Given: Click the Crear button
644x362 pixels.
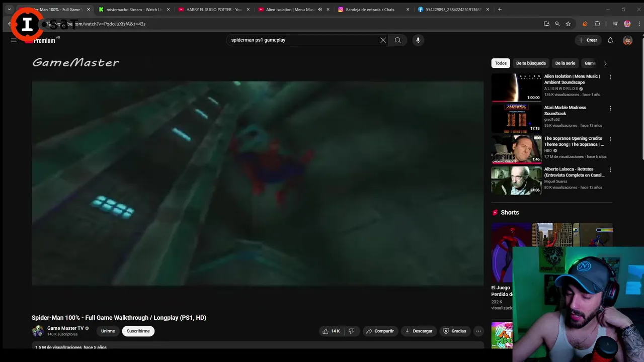Looking at the screenshot, I should click(x=588, y=40).
